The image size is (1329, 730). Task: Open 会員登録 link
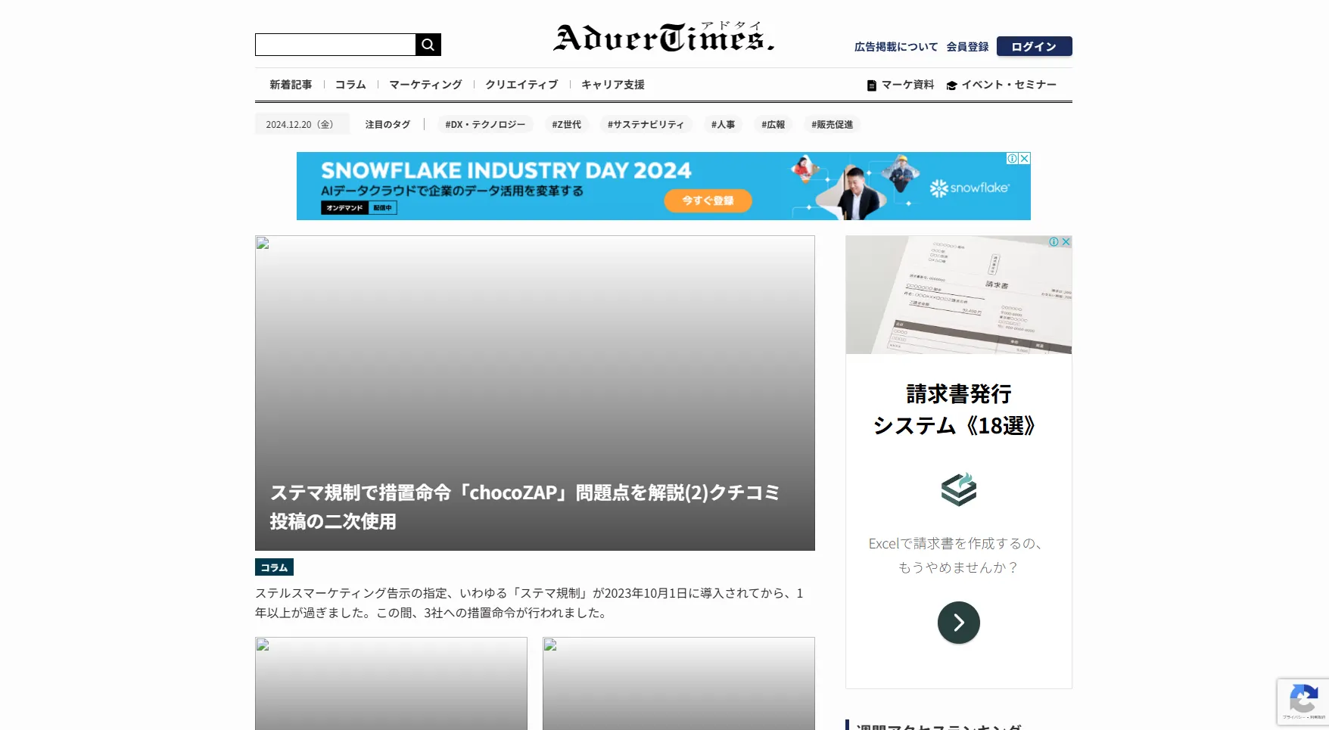pos(967,47)
